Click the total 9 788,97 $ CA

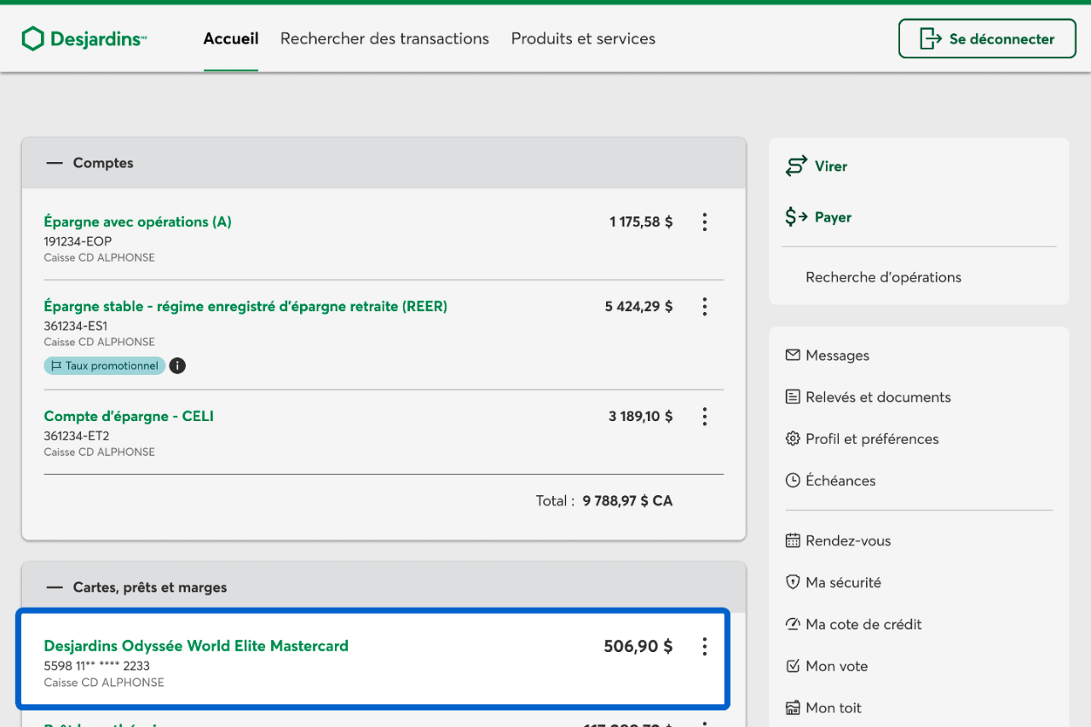click(627, 500)
